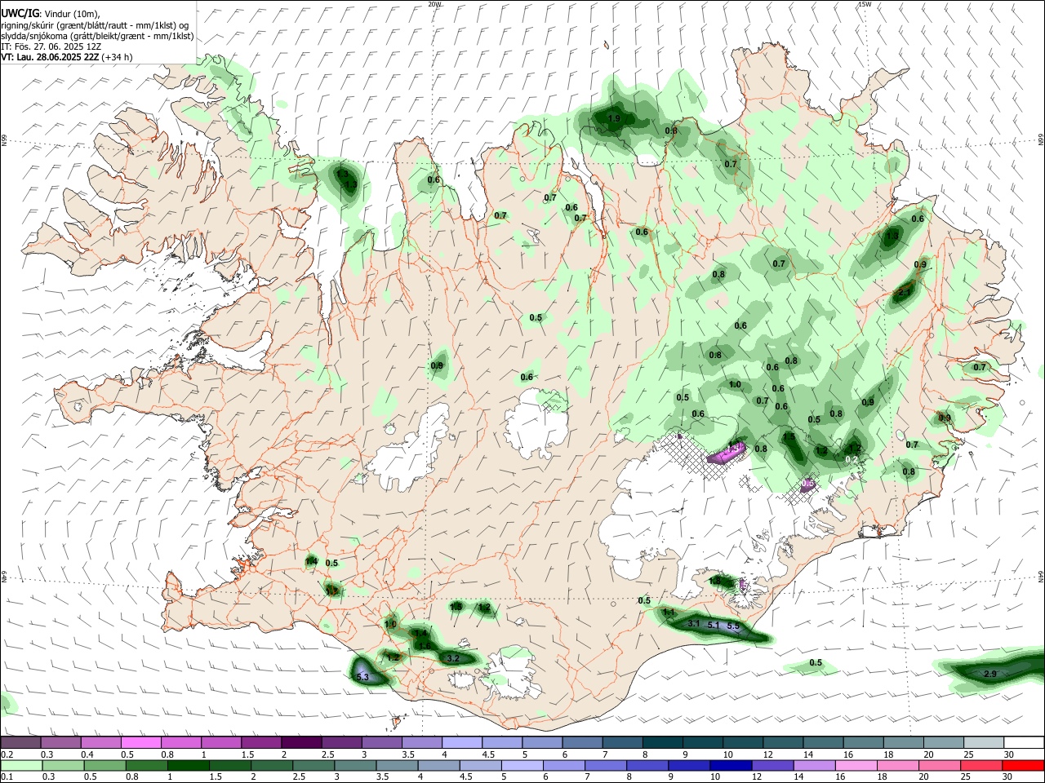
Task: Click the 'UWC/IG: Vindur (10m)' title text
Action: [50, 13]
